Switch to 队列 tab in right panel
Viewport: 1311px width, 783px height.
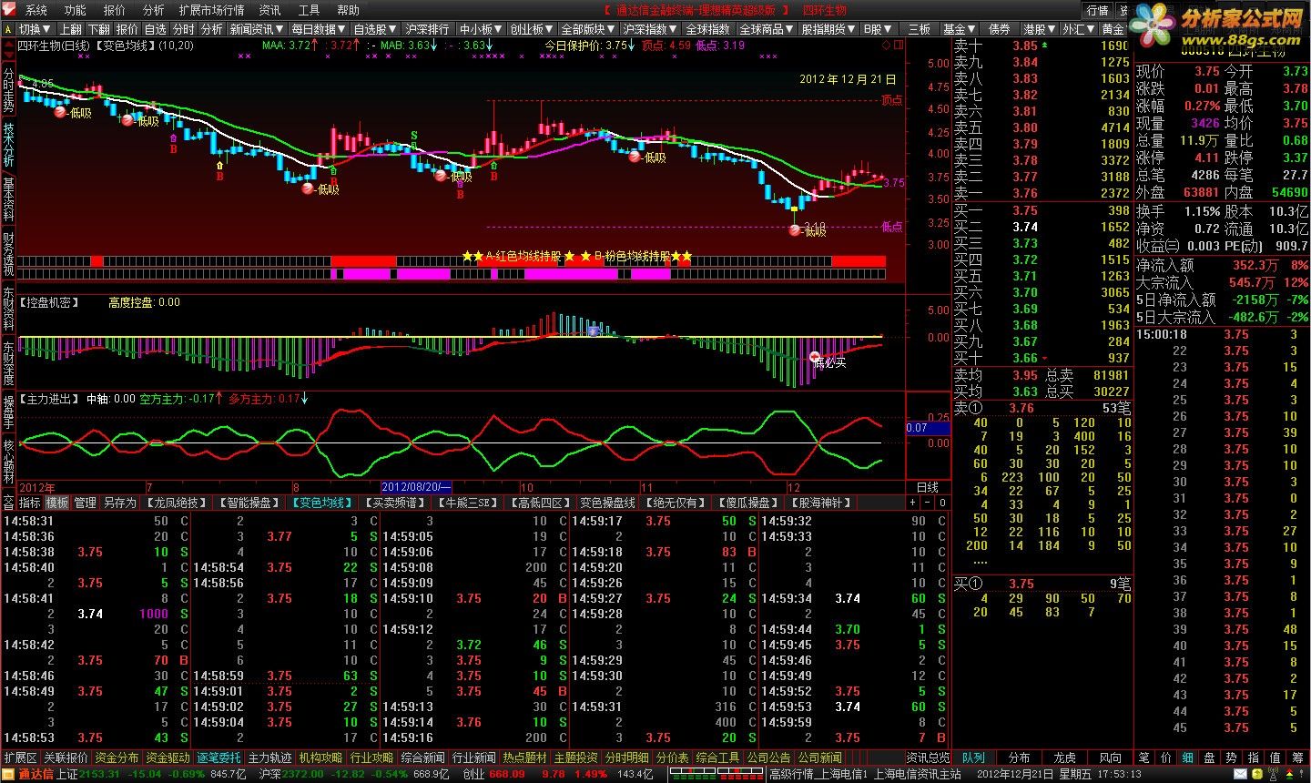point(973,758)
